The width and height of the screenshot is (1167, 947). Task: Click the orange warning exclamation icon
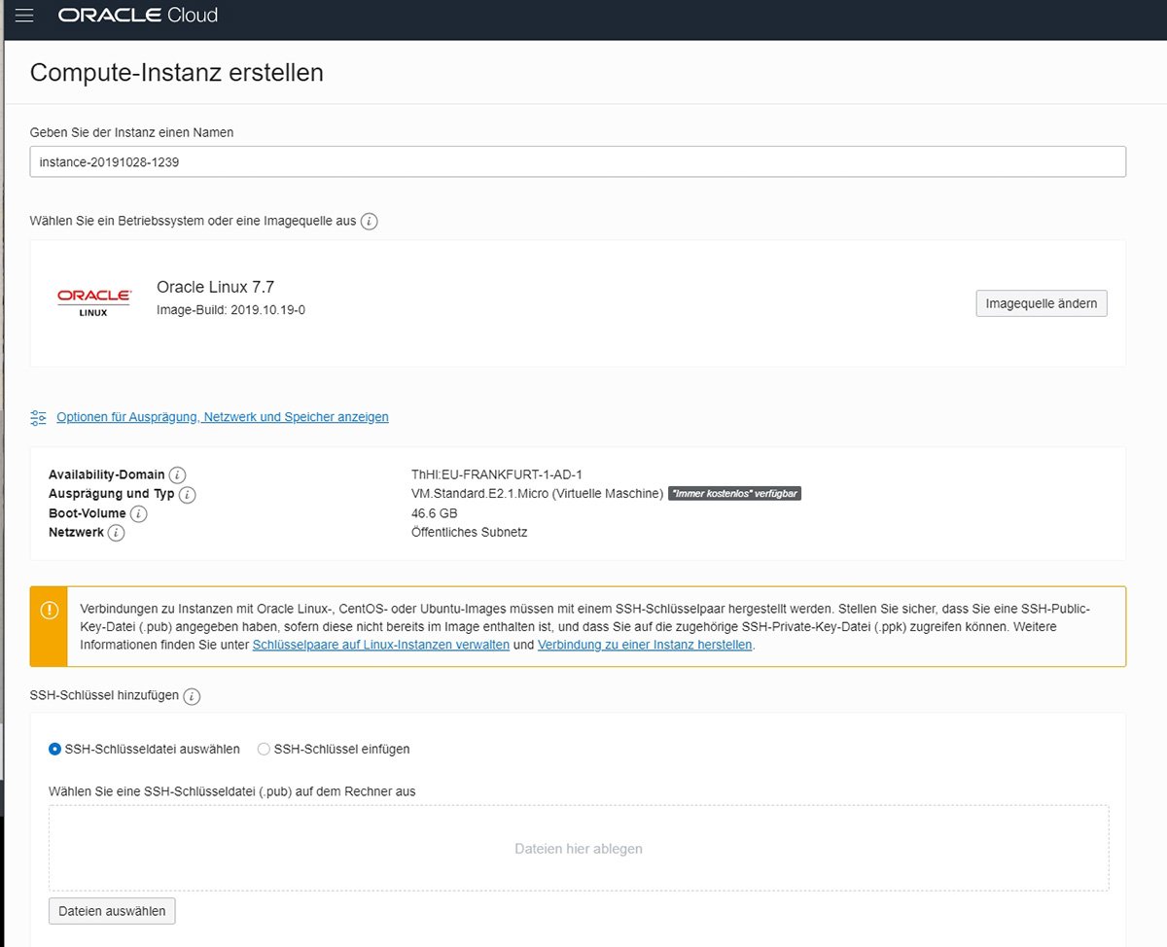(x=48, y=611)
